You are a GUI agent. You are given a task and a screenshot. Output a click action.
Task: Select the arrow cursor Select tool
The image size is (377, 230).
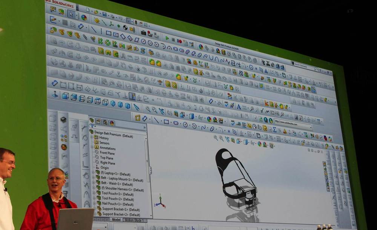(71, 14)
